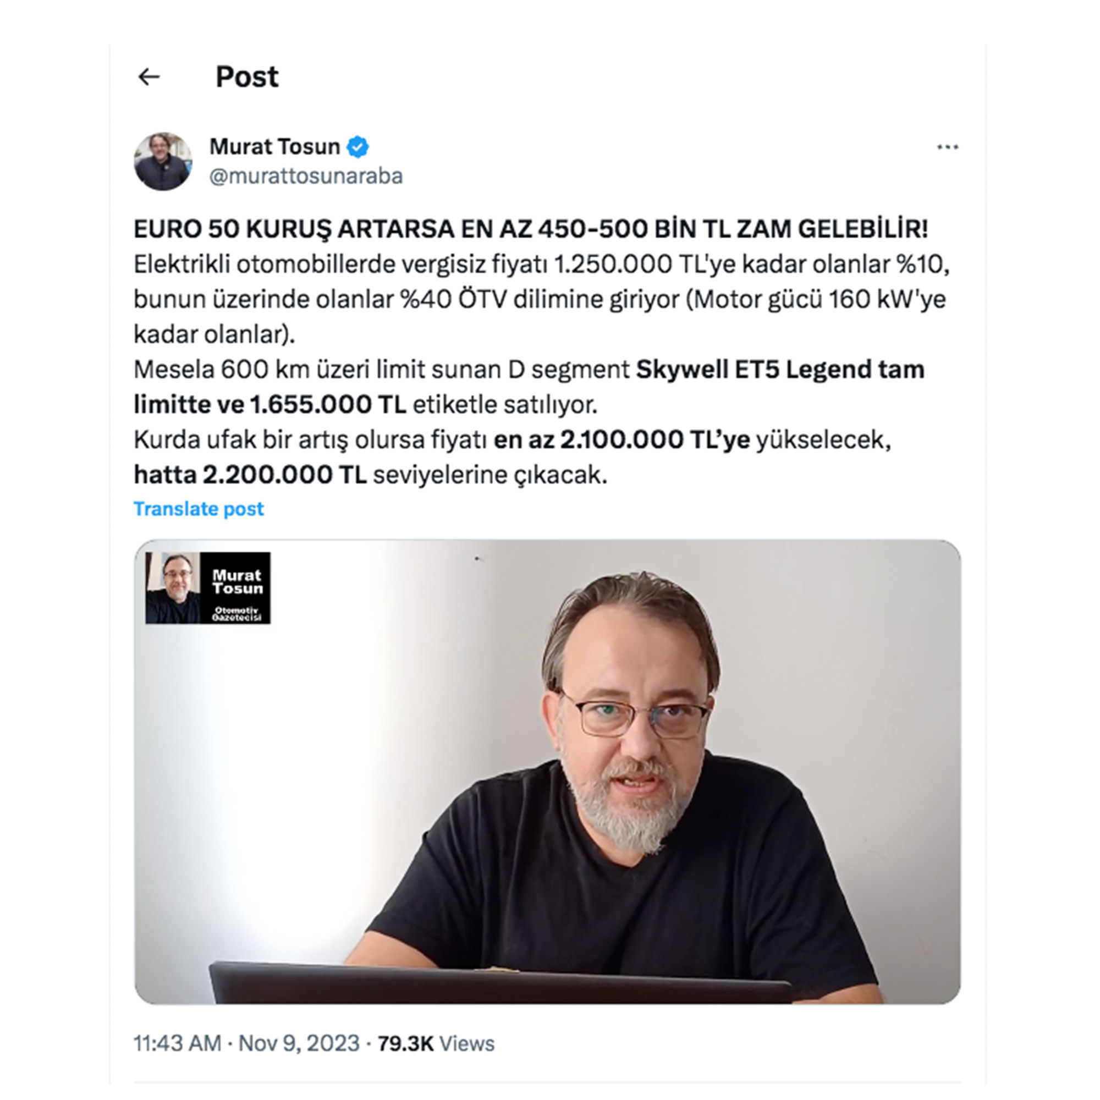Viewport: 1100px width, 1100px height.
Task: Open the three-dot more options menu
Action: 948,147
